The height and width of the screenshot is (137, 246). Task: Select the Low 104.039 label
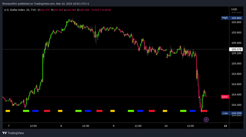[x=232, y=113]
